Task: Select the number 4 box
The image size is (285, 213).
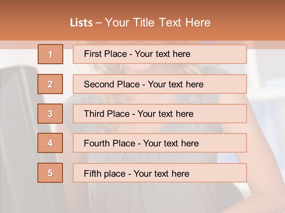Action: point(50,143)
